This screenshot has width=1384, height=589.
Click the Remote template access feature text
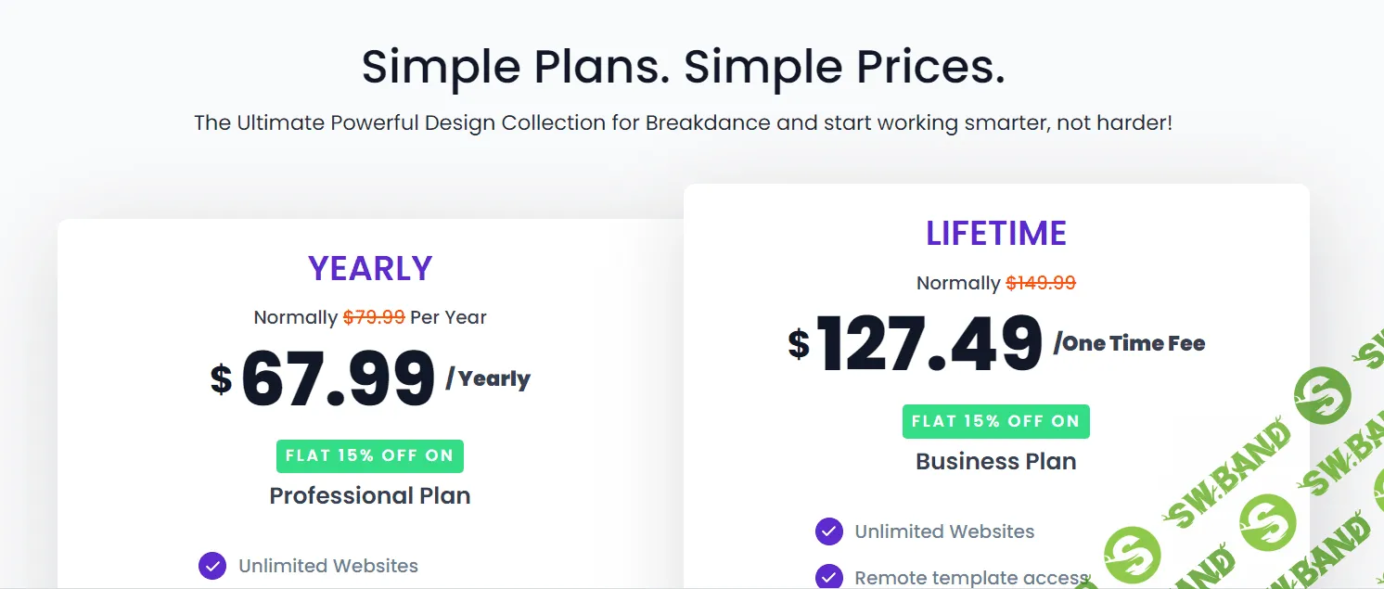[970, 578]
